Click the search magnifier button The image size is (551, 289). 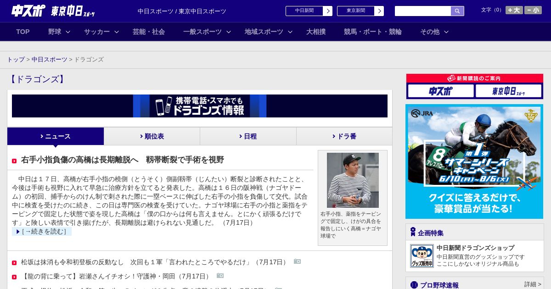pyautogui.click(x=457, y=11)
